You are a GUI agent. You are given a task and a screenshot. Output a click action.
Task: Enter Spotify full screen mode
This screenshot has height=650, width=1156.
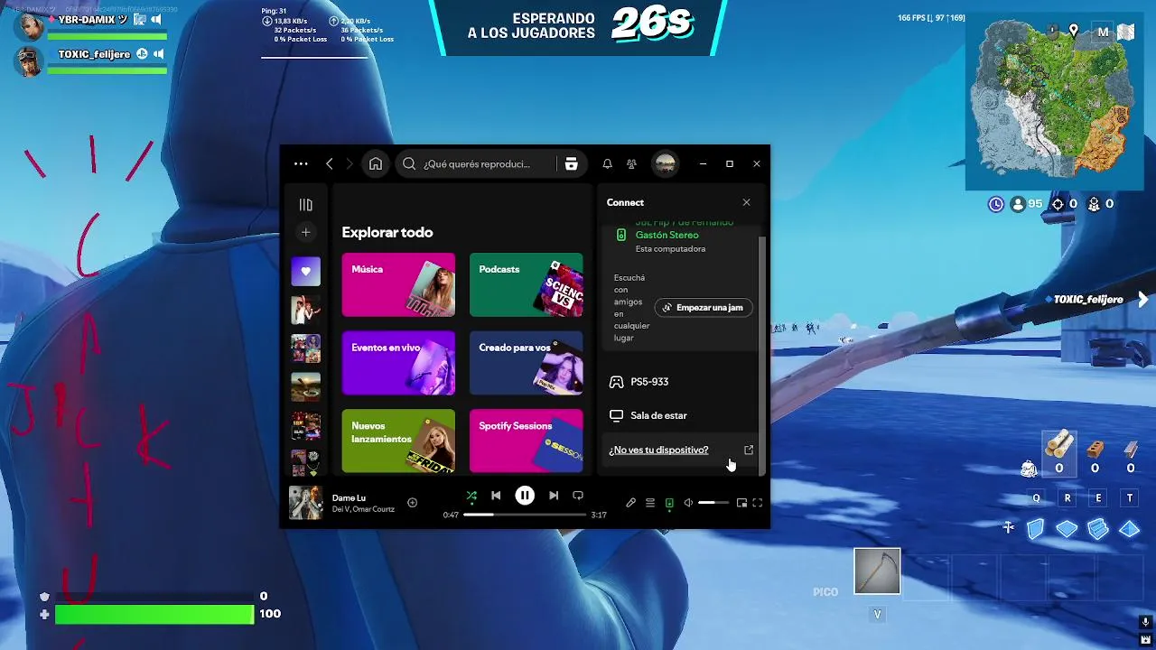pyautogui.click(x=758, y=503)
